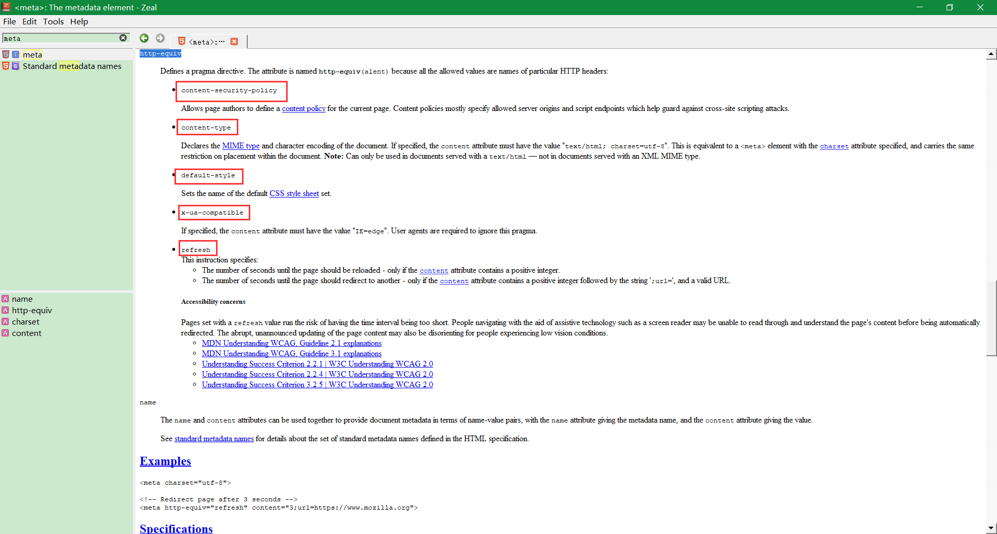Click the attribute icon next to content
The height and width of the screenshot is (534, 997).
click(5, 333)
